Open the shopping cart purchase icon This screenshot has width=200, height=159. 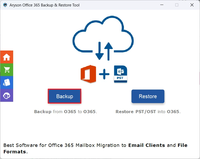(7, 70)
